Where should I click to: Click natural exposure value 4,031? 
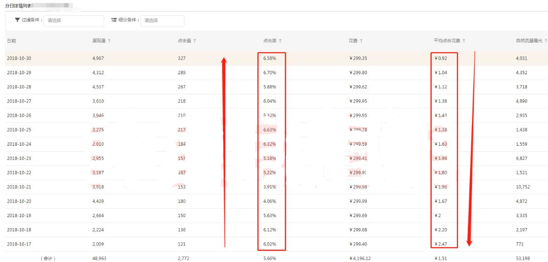(x=521, y=59)
